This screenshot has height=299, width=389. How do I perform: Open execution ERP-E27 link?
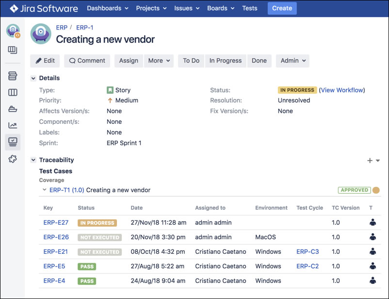[x=56, y=222]
